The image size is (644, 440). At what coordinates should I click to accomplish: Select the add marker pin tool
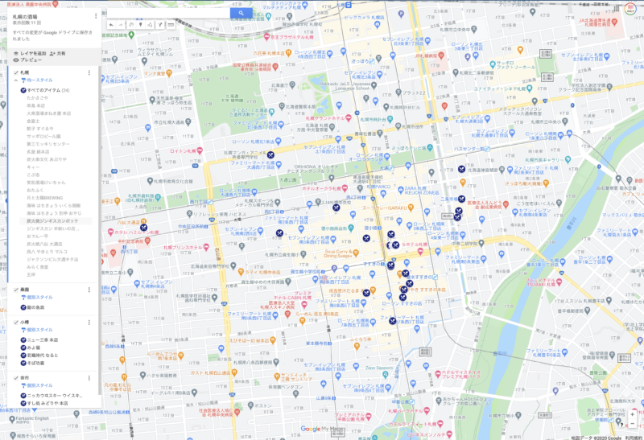(x=140, y=25)
